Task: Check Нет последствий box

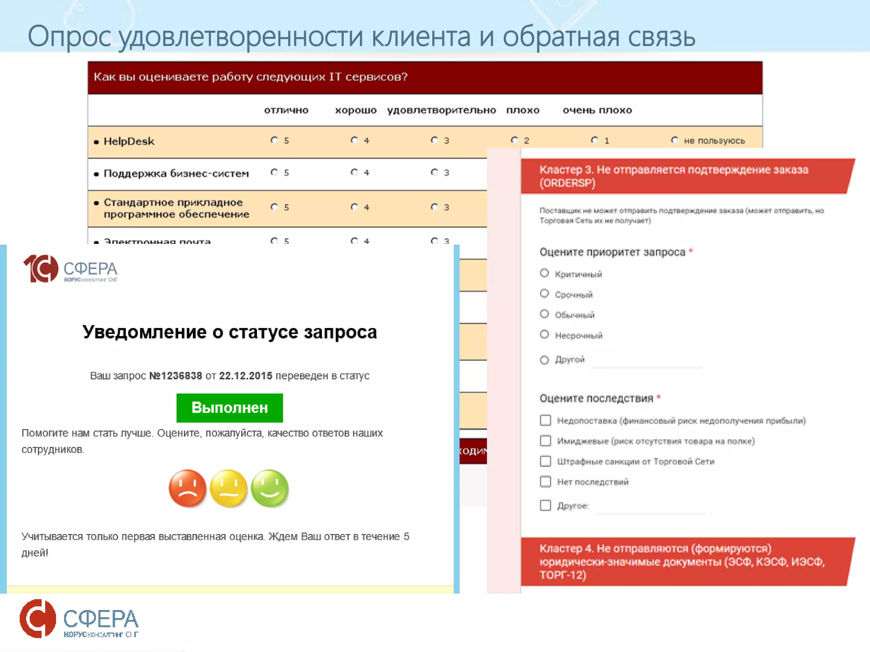Action: (545, 481)
